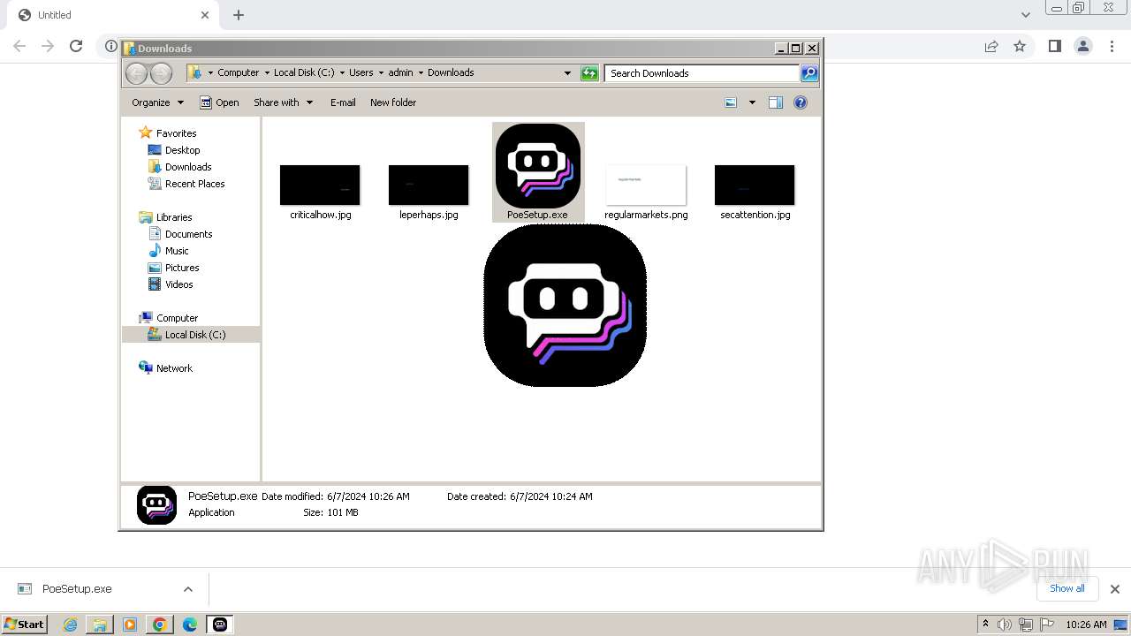
Task: Show hidden system tray icons
Action: click(x=985, y=625)
